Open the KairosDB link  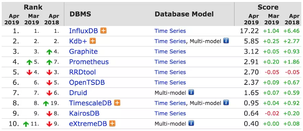pyautogui.click(x=84, y=114)
